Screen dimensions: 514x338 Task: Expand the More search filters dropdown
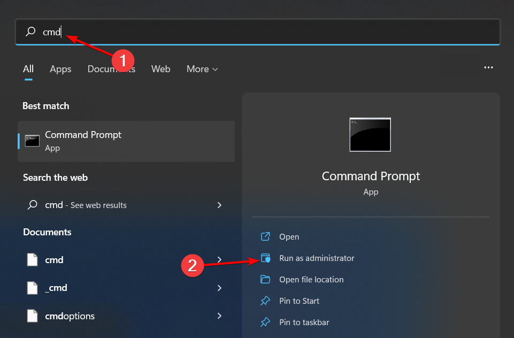click(x=202, y=69)
